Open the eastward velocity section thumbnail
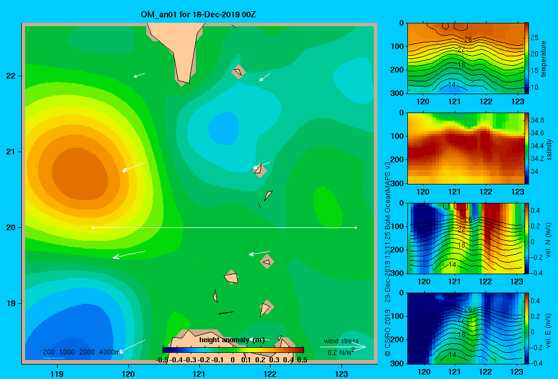 (x=465, y=328)
